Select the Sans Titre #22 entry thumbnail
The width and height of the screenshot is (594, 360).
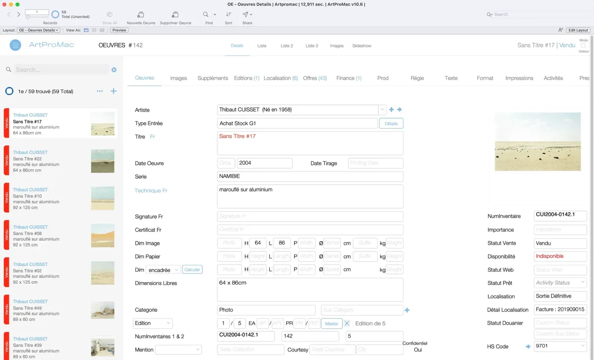coord(103,161)
